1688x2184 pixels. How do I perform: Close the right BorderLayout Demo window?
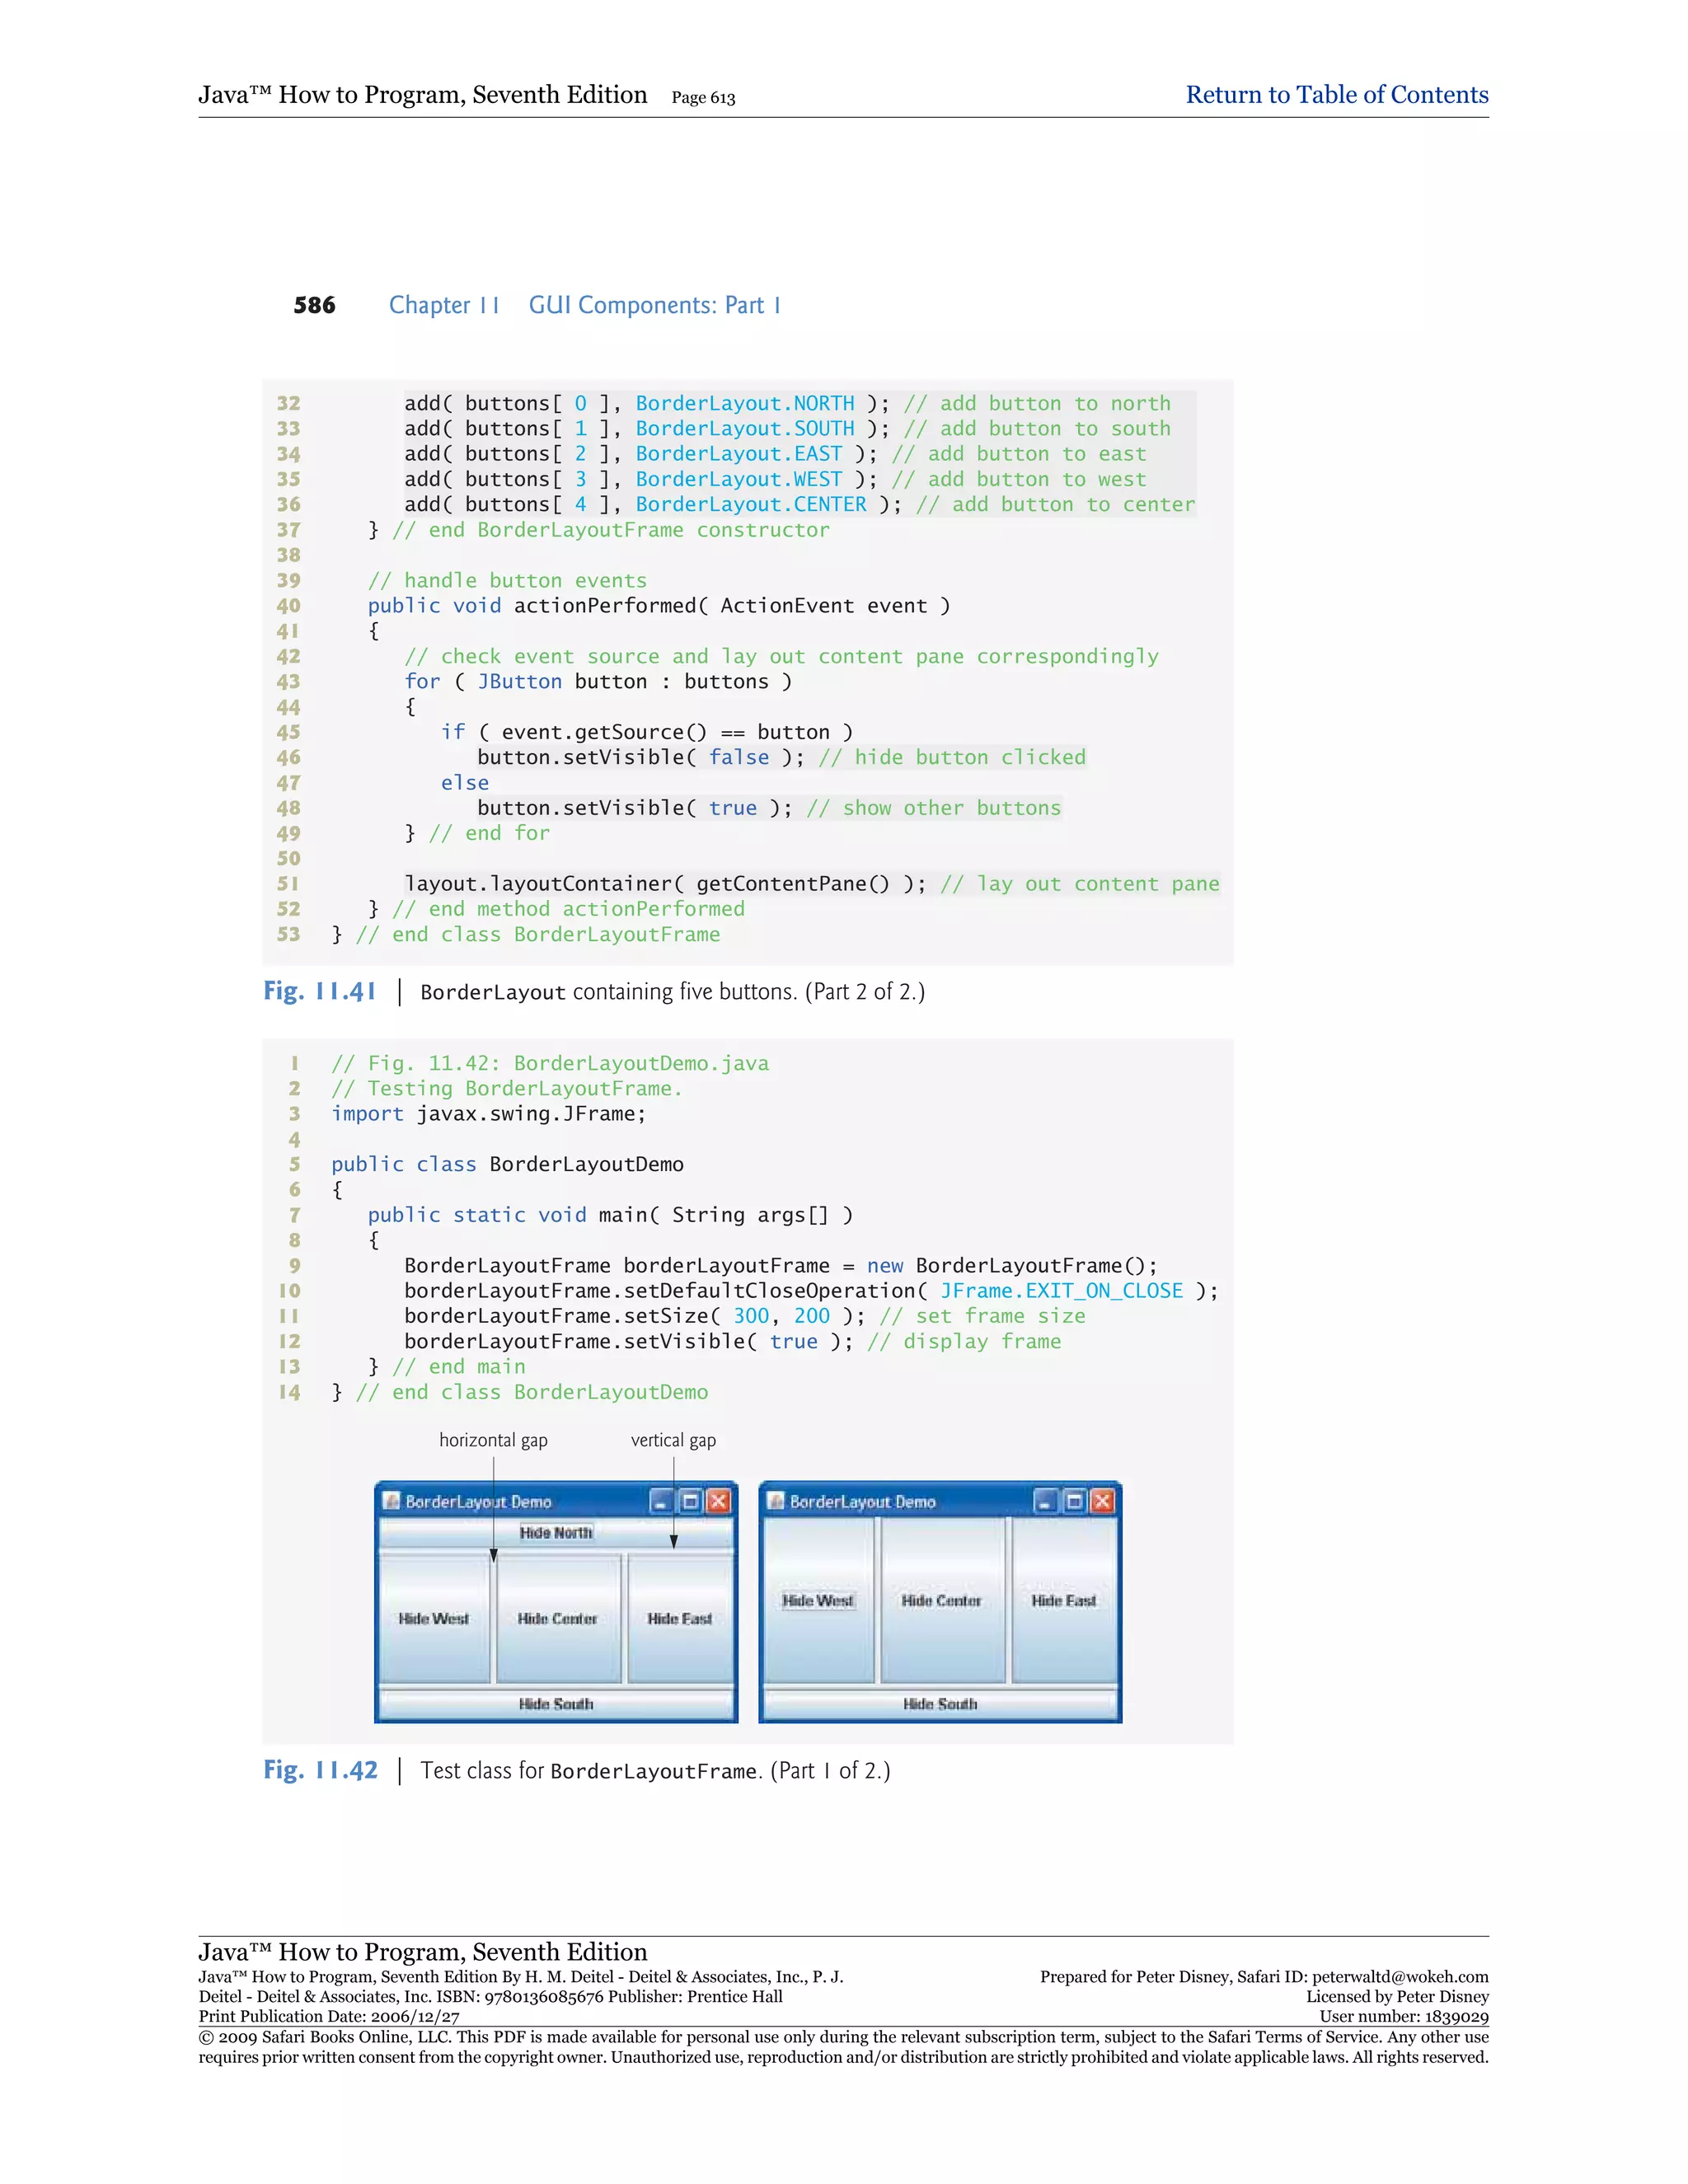click(x=1102, y=1501)
